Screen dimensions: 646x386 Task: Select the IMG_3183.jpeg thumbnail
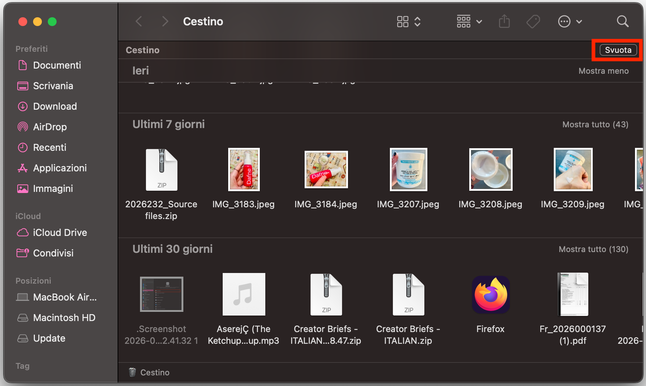[x=244, y=169]
